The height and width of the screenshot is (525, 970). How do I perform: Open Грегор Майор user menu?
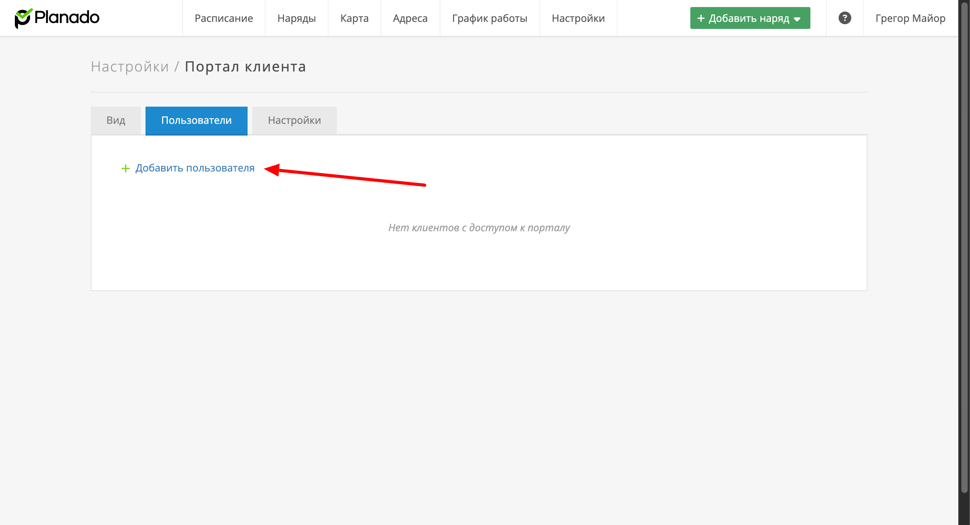(910, 18)
